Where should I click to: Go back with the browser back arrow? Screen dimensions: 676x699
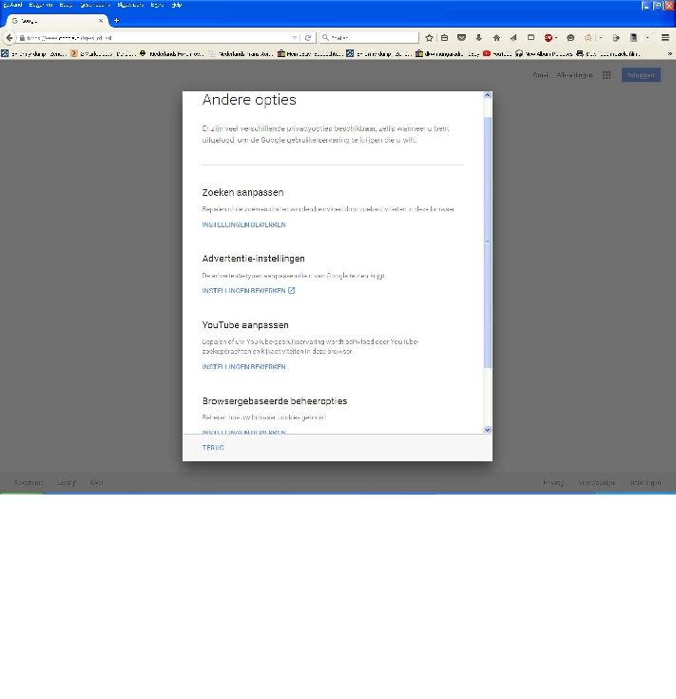pos(10,38)
